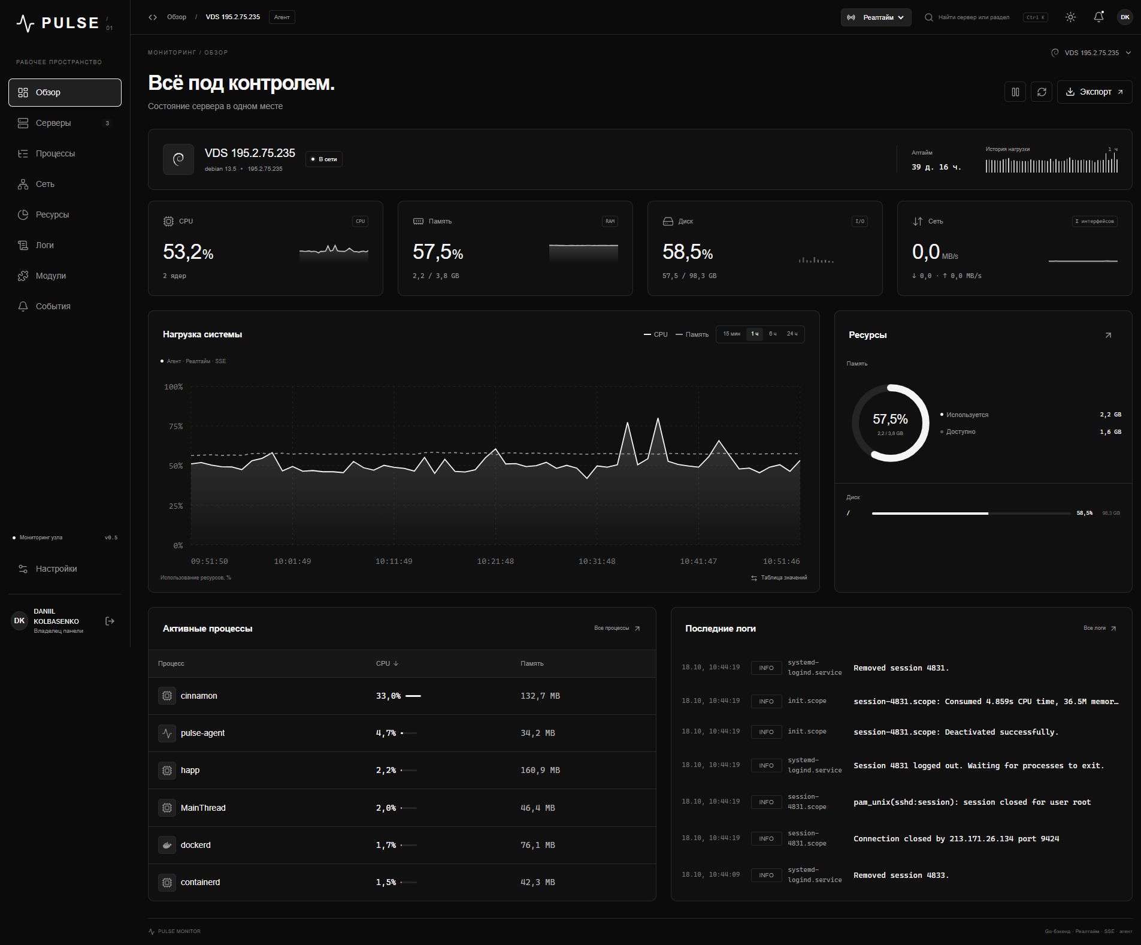
Task: Click the network arrows icon in Сеть card
Action: [x=918, y=221]
